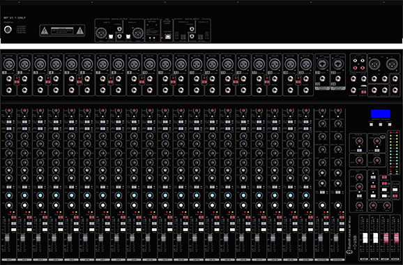Click the right warning triangle symbol

click(x=80, y=31)
